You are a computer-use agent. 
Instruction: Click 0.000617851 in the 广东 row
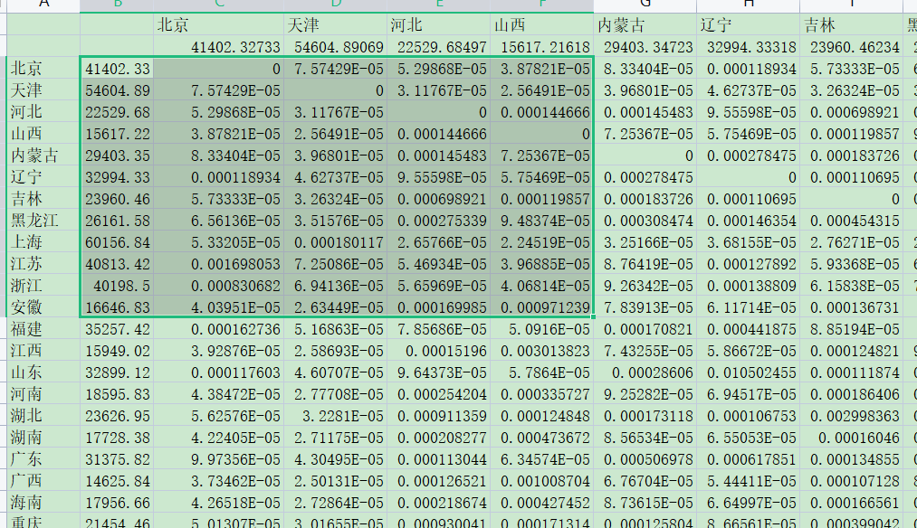[x=748, y=459]
